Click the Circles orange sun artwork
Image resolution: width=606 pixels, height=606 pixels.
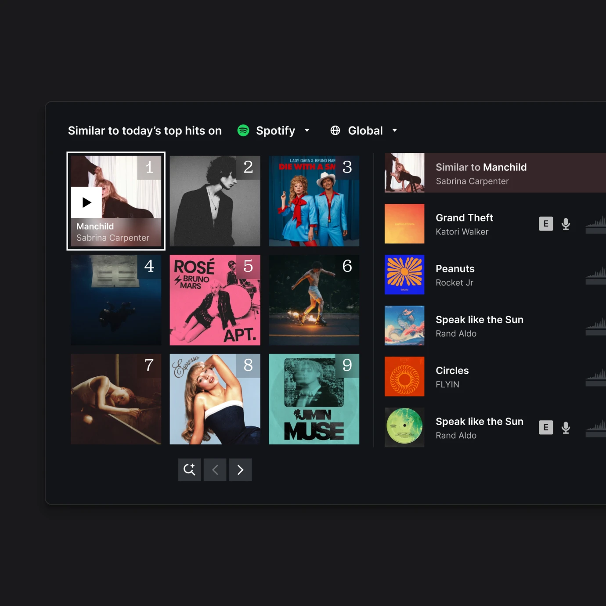[x=404, y=377]
